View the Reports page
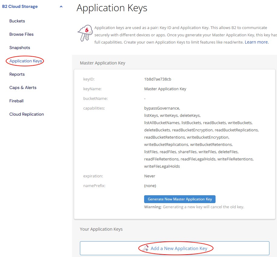 pyautogui.click(x=17, y=74)
